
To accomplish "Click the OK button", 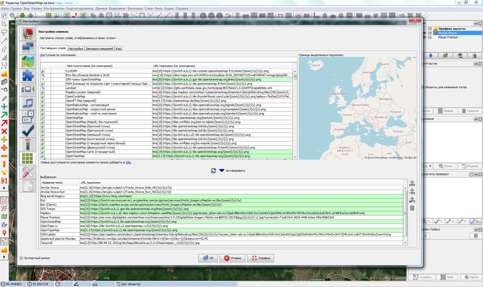I will click(x=208, y=258).
